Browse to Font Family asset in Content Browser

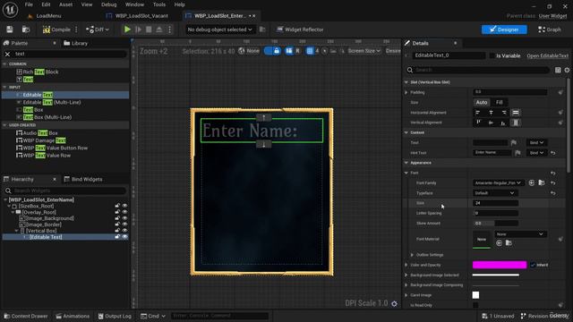(x=541, y=182)
